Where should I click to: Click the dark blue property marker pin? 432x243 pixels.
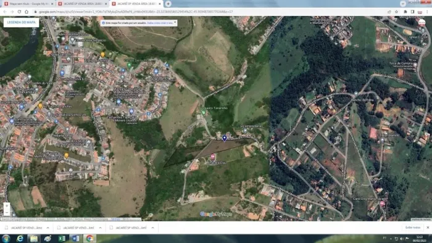[225, 138]
